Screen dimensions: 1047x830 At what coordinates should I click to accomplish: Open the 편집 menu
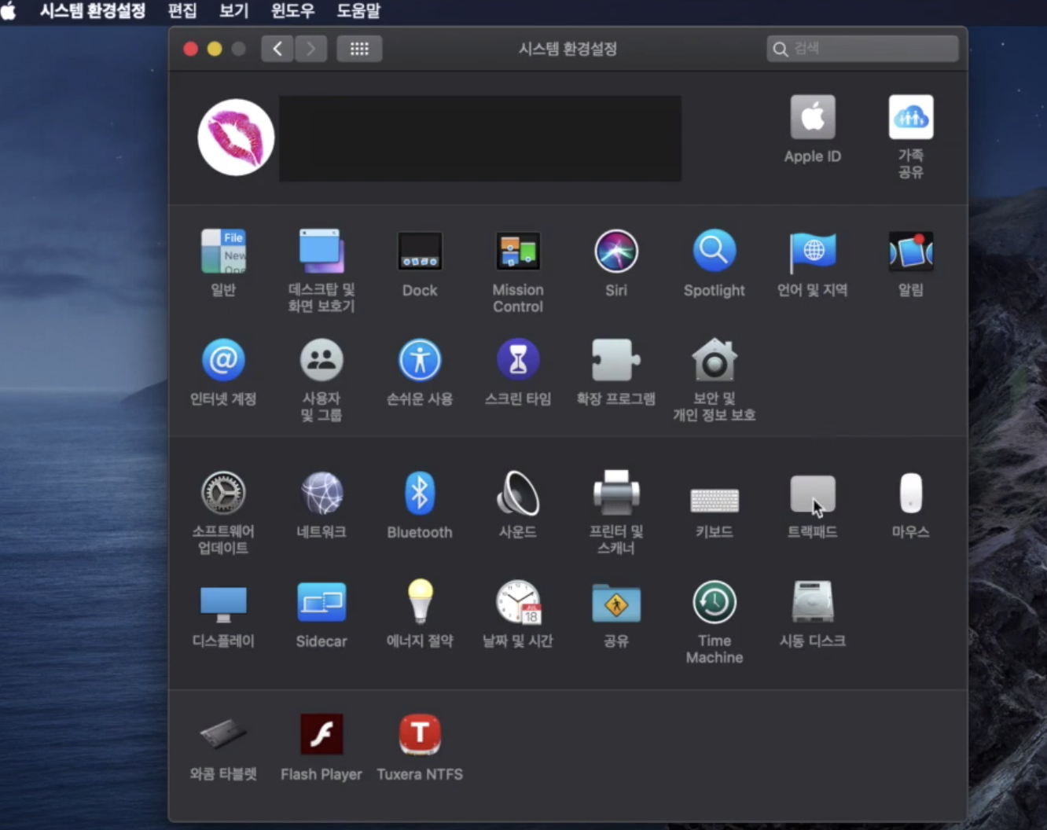pyautogui.click(x=182, y=11)
